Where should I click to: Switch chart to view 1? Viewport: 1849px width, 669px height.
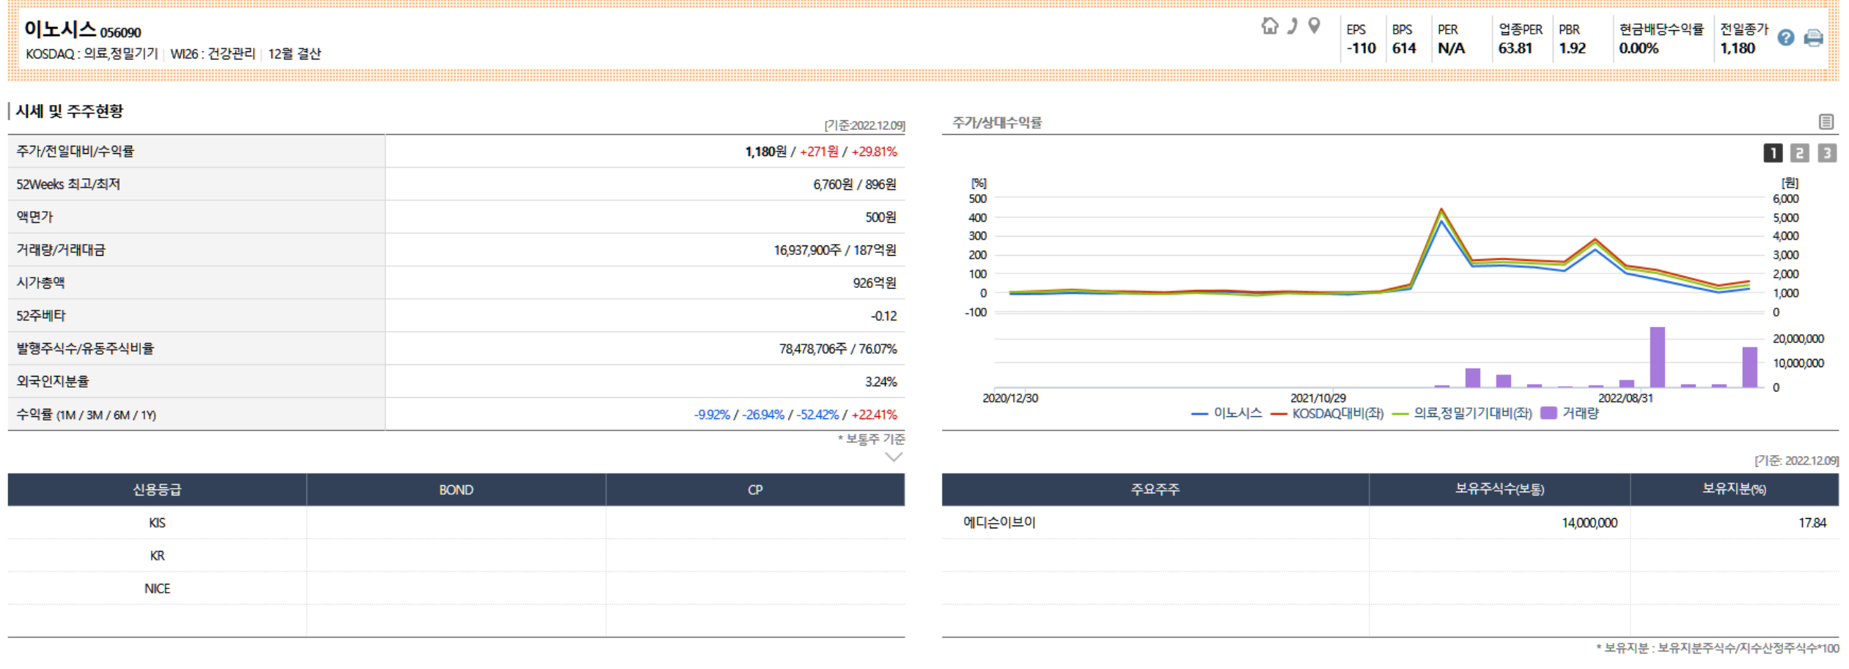[x=1773, y=152]
